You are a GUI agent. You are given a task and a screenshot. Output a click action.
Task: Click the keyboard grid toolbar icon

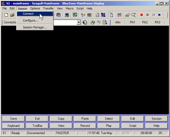click(x=89, y=15)
